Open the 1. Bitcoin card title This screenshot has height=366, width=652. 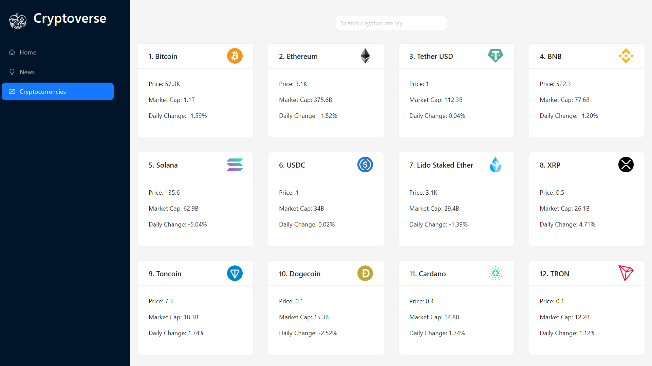pyautogui.click(x=163, y=57)
